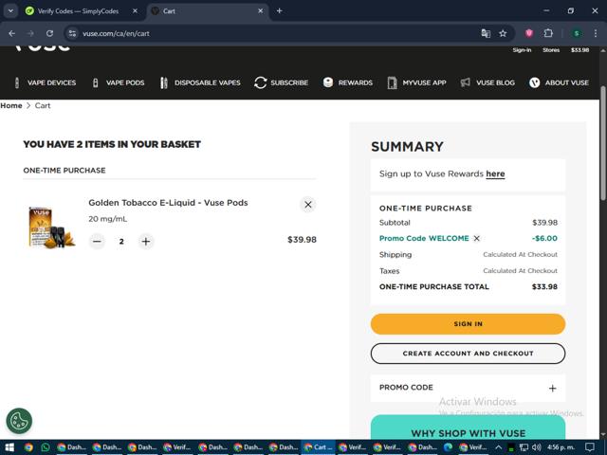607x455 pixels.
Task: Click the Vuse logo in header
Action: 42,48
